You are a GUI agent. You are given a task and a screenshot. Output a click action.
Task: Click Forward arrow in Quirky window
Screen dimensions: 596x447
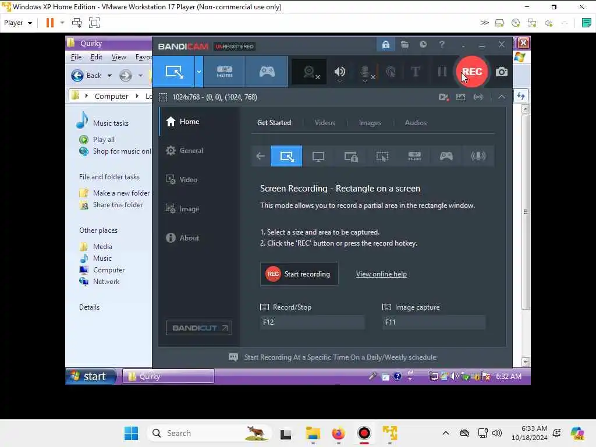(126, 76)
